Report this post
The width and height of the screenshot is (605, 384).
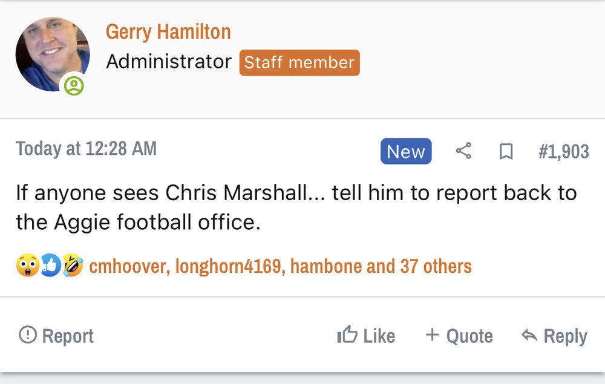(x=56, y=336)
